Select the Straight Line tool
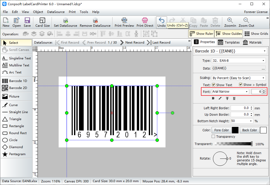 16,112
